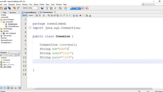Click the New Project toolbar icon
Image resolution: width=163 pixels, height=92 pixels.
point(2,8)
